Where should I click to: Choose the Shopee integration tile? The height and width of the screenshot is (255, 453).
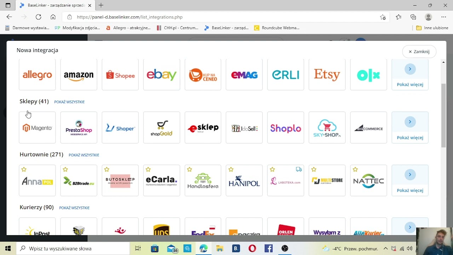tap(120, 75)
